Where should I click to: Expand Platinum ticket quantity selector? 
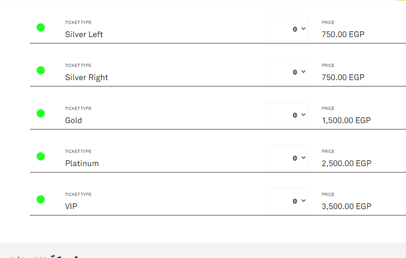click(x=287, y=158)
